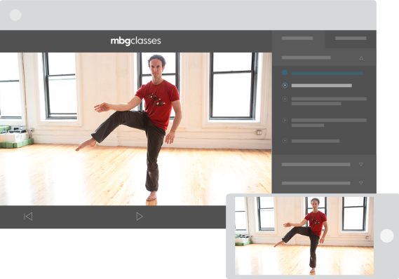This screenshot has height=279, width=399.
Task: Click the round button in window top bar
Action: click(15, 15)
